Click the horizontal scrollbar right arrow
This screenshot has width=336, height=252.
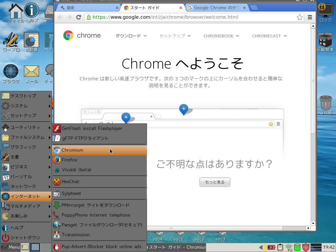(308, 228)
